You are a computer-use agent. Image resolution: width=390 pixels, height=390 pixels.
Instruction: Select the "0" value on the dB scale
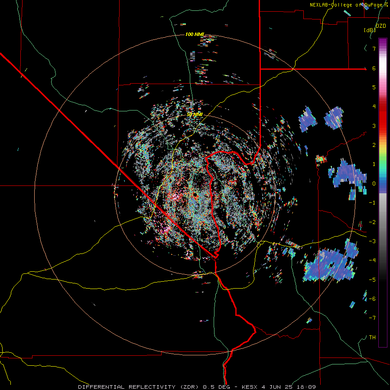pos(374,184)
